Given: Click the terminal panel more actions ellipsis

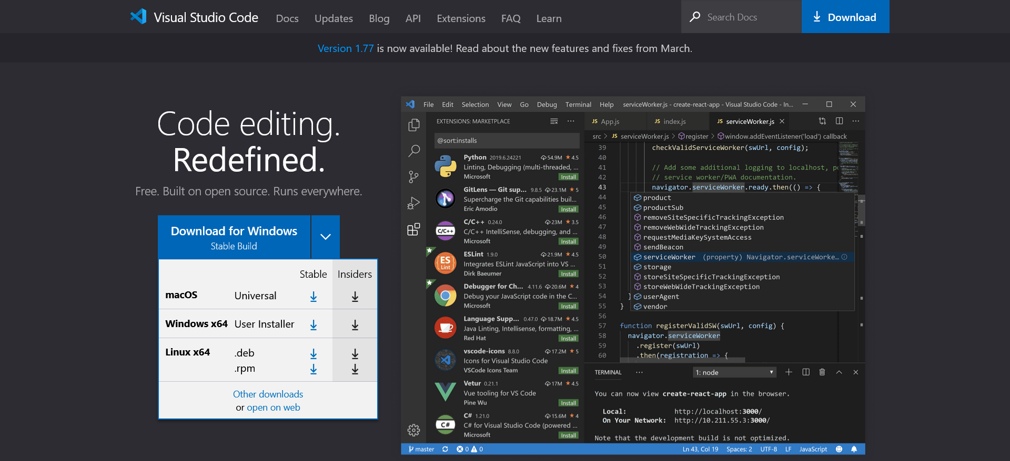Looking at the screenshot, I should coord(639,372).
